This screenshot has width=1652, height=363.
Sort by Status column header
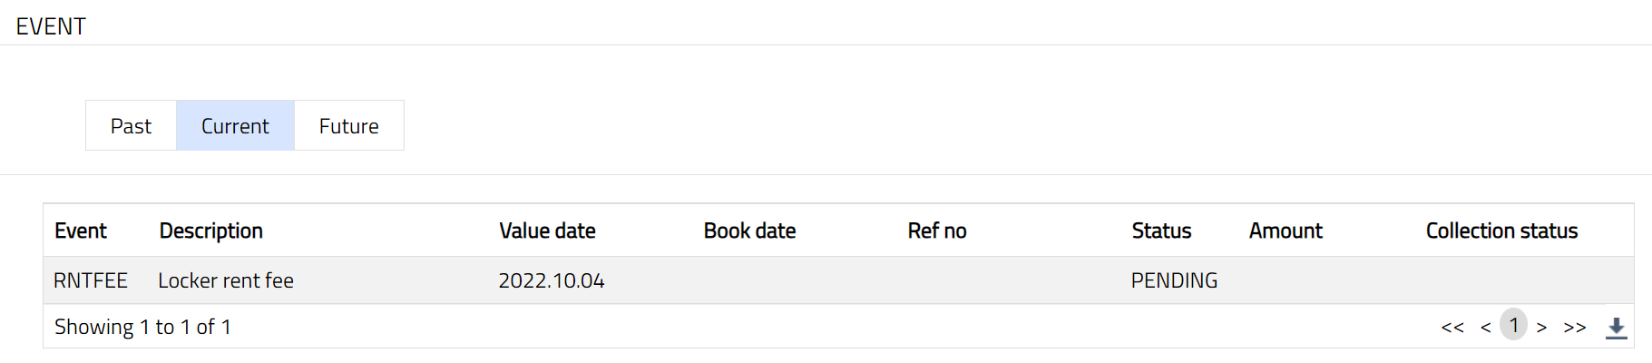(x=1161, y=231)
